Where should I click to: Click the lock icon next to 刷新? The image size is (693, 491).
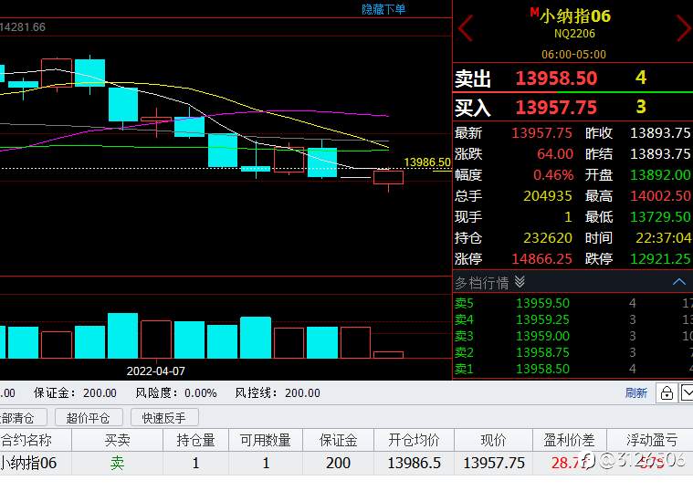(x=667, y=392)
